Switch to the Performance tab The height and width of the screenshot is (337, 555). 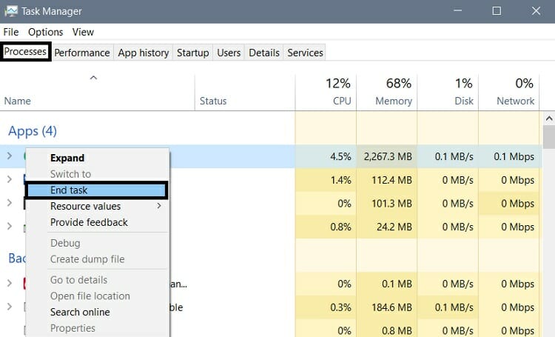coord(82,53)
